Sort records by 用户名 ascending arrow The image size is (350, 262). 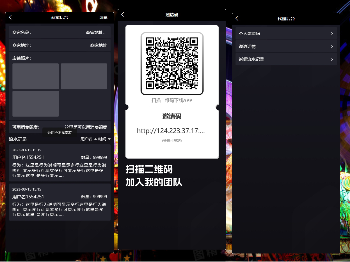click(95, 139)
